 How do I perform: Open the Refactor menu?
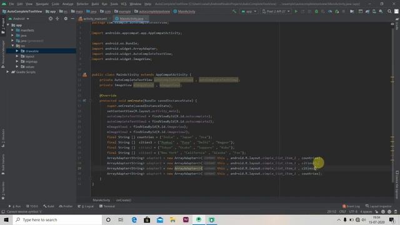(82, 4)
